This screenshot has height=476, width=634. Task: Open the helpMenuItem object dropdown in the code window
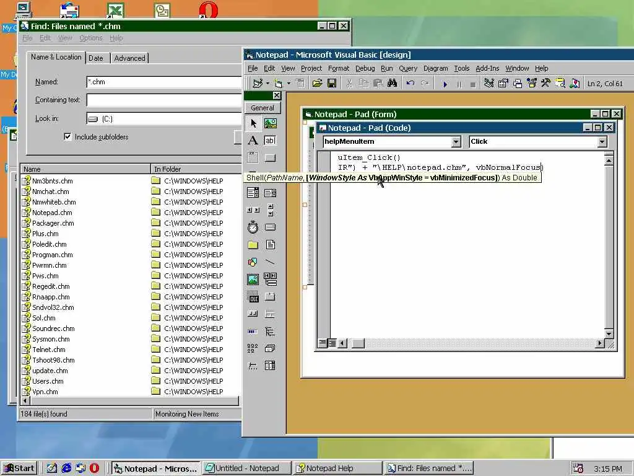coord(456,142)
